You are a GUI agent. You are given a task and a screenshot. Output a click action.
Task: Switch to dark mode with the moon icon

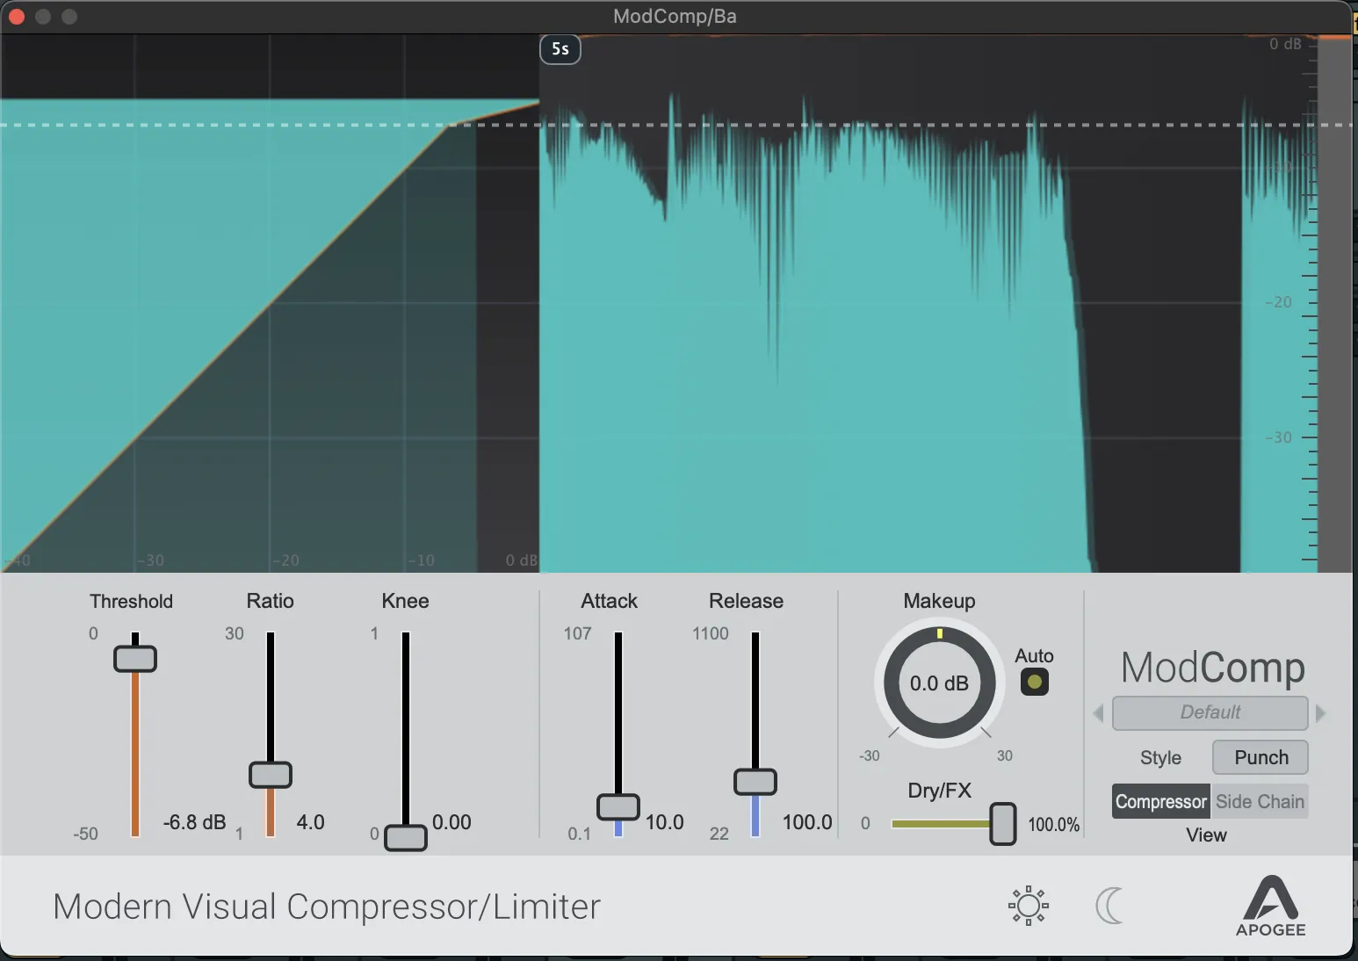1110,906
